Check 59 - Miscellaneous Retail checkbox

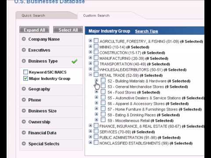coord(103,120)
